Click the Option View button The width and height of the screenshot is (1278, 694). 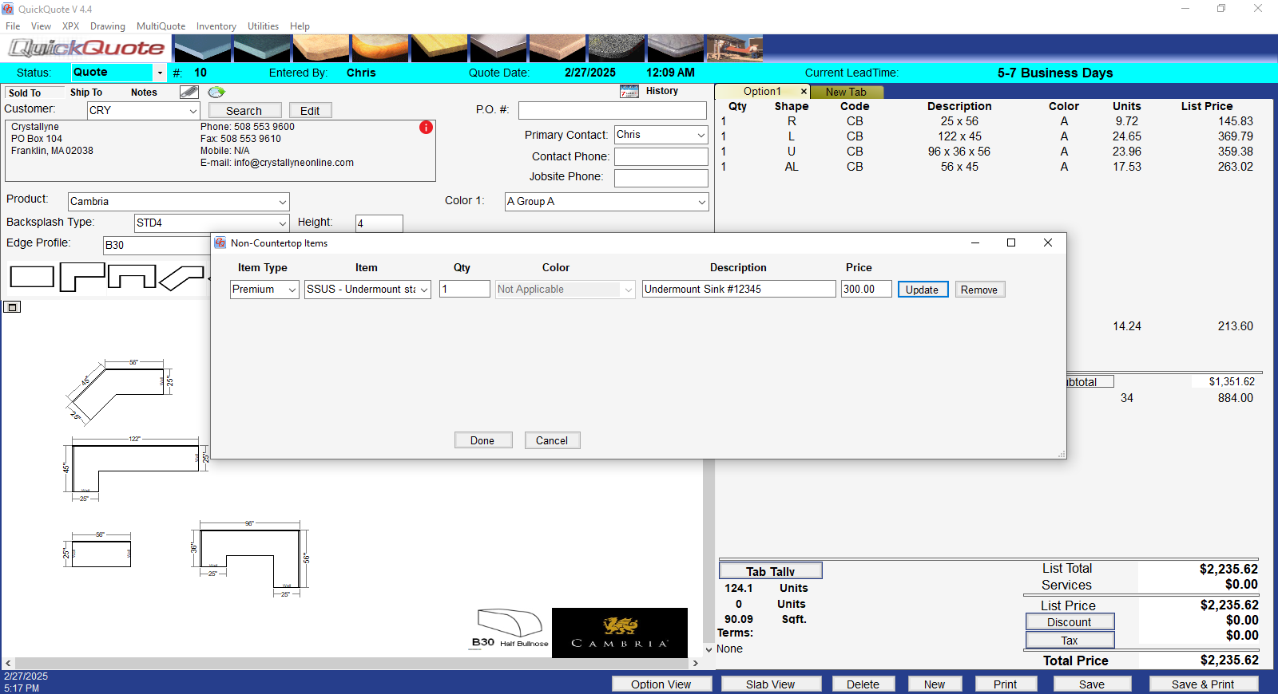coord(661,684)
